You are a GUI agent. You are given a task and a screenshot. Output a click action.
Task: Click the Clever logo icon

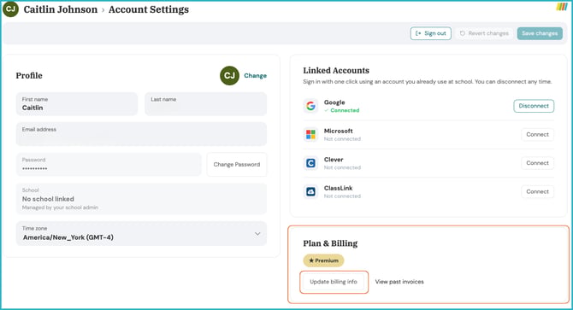pyautogui.click(x=310, y=163)
